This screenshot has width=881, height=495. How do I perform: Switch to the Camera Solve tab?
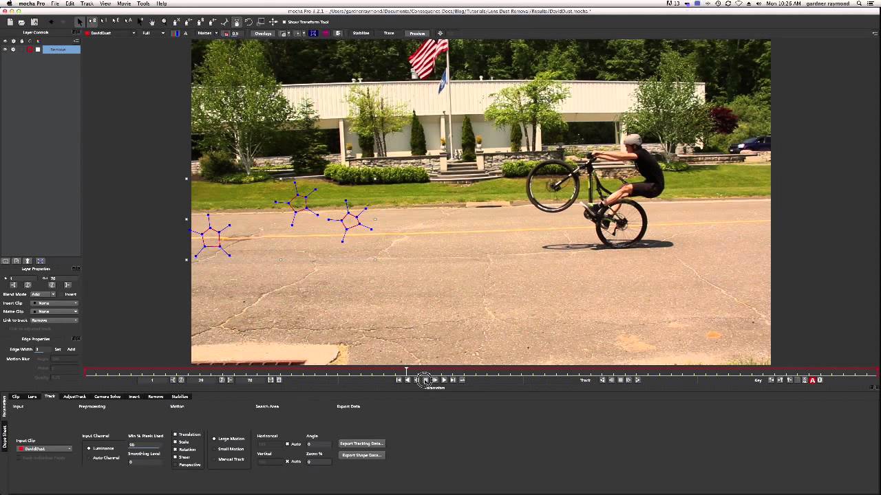[107, 396]
